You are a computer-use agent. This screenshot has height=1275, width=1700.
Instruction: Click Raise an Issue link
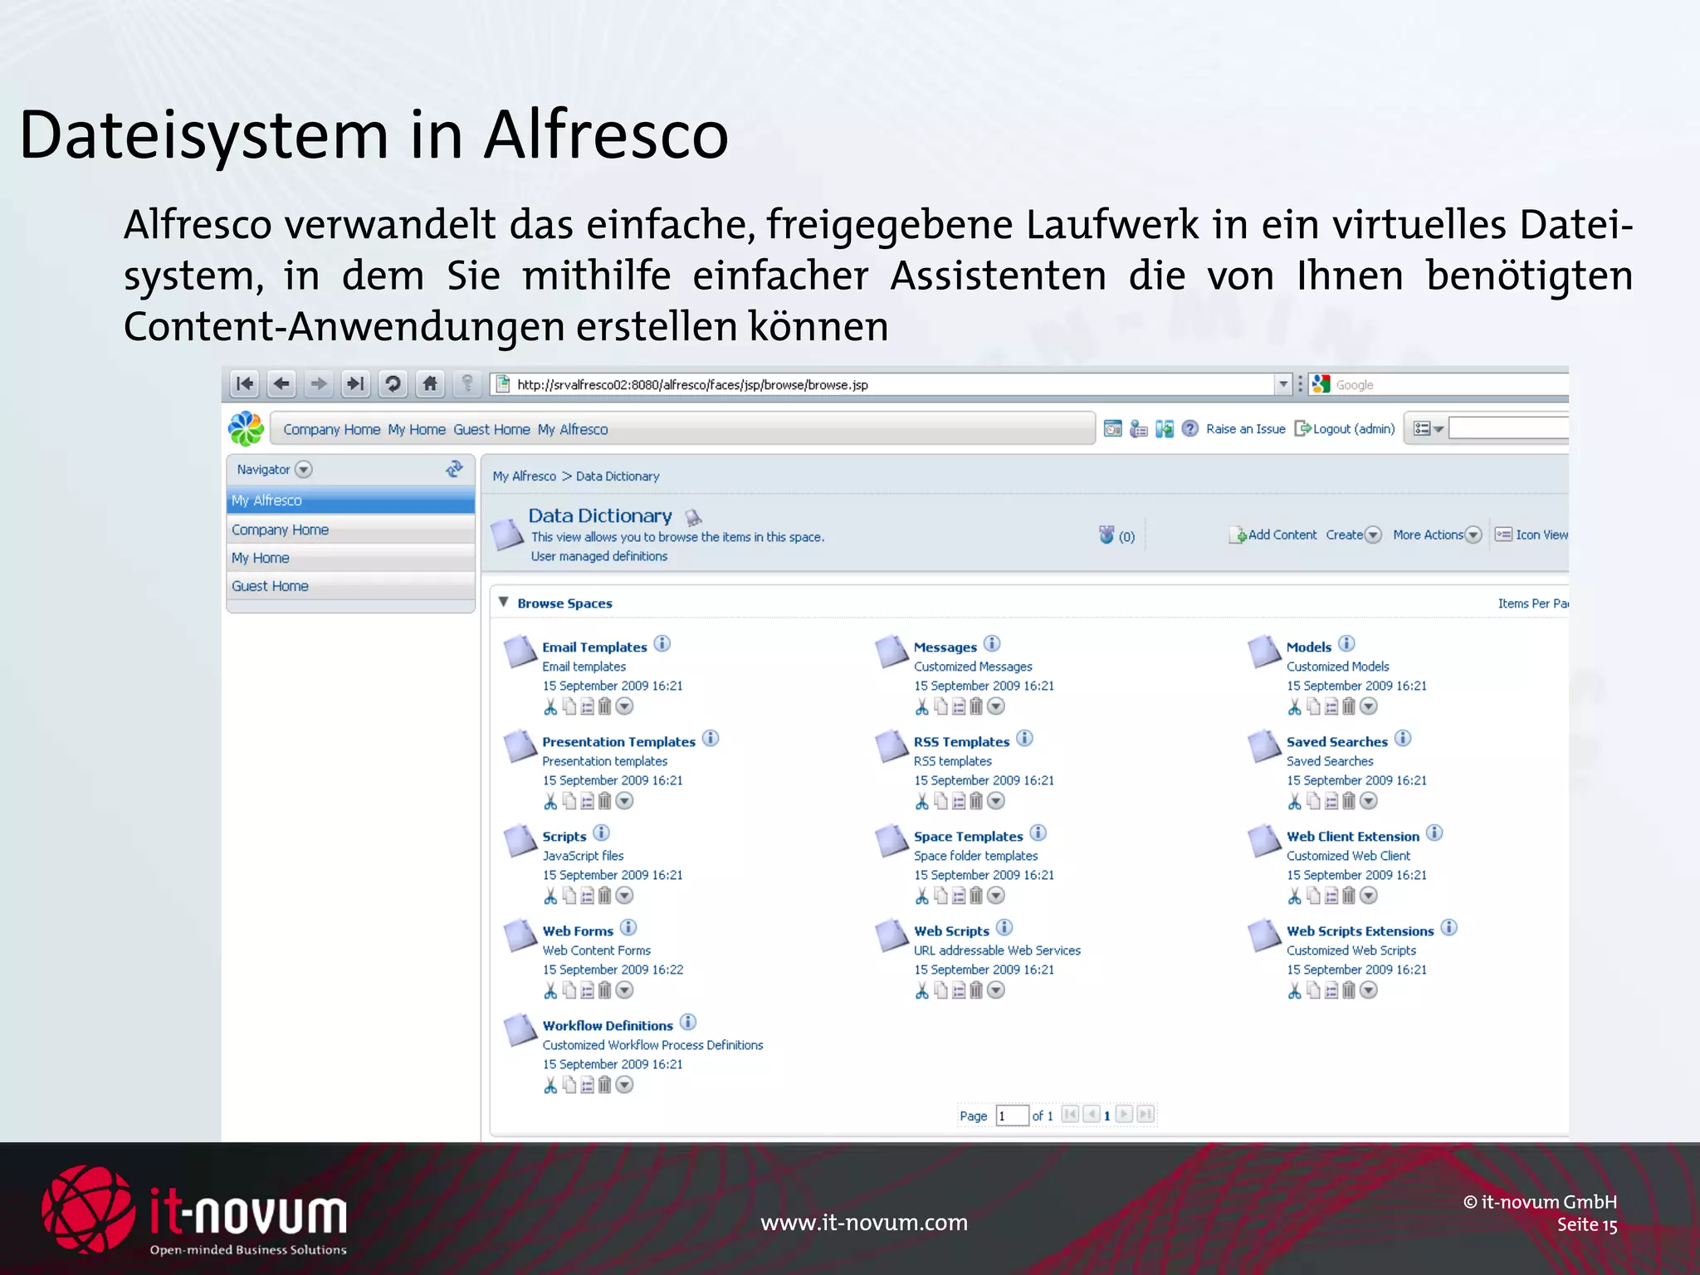pyautogui.click(x=1245, y=428)
